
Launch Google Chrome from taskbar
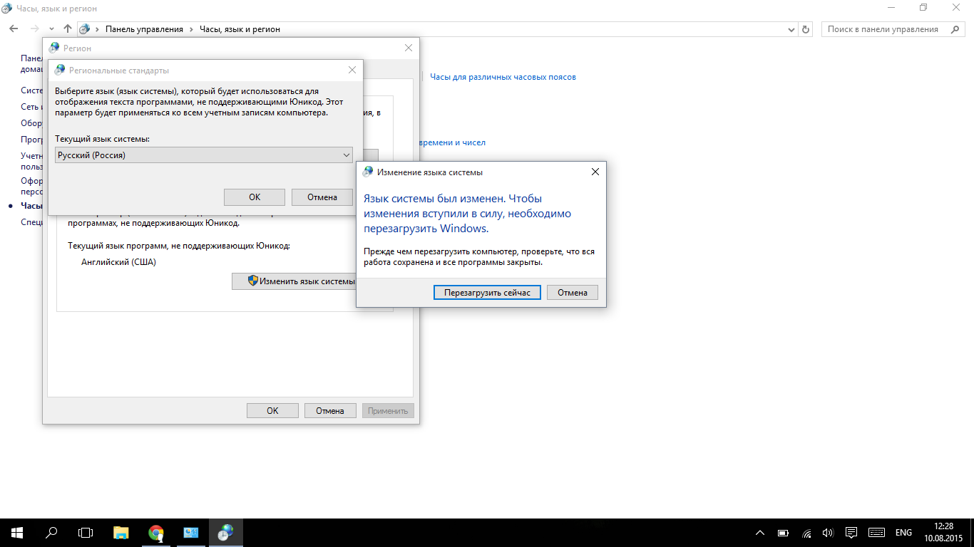coord(156,532)
